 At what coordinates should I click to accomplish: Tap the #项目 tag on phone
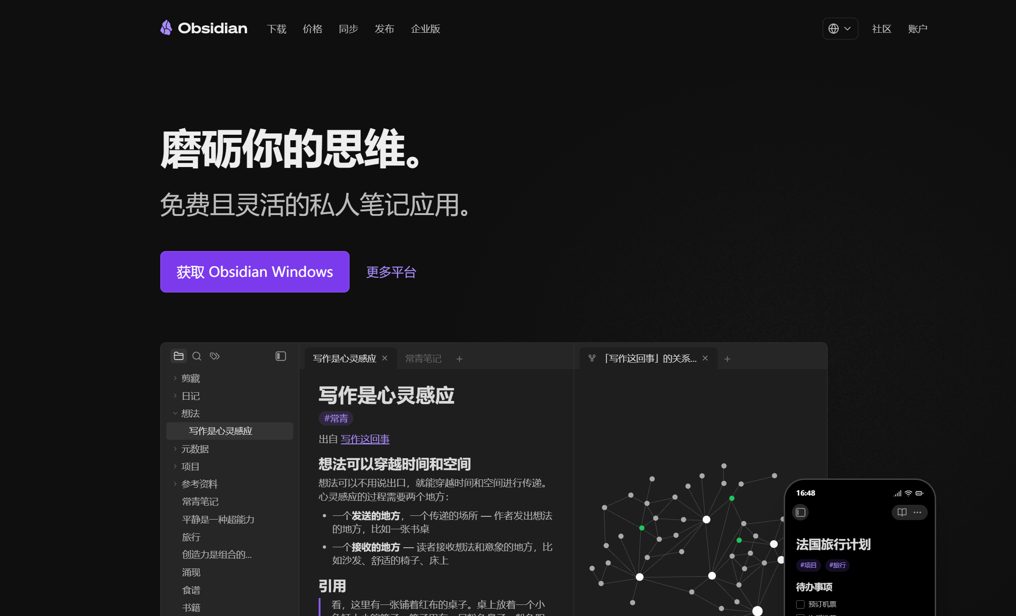click(809, 565)
